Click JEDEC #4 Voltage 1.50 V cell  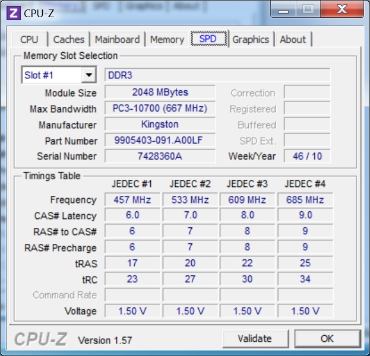(x=305, y=311)
